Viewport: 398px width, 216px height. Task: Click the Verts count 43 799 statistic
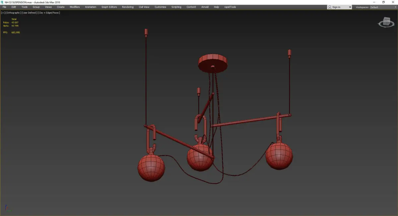11,26
